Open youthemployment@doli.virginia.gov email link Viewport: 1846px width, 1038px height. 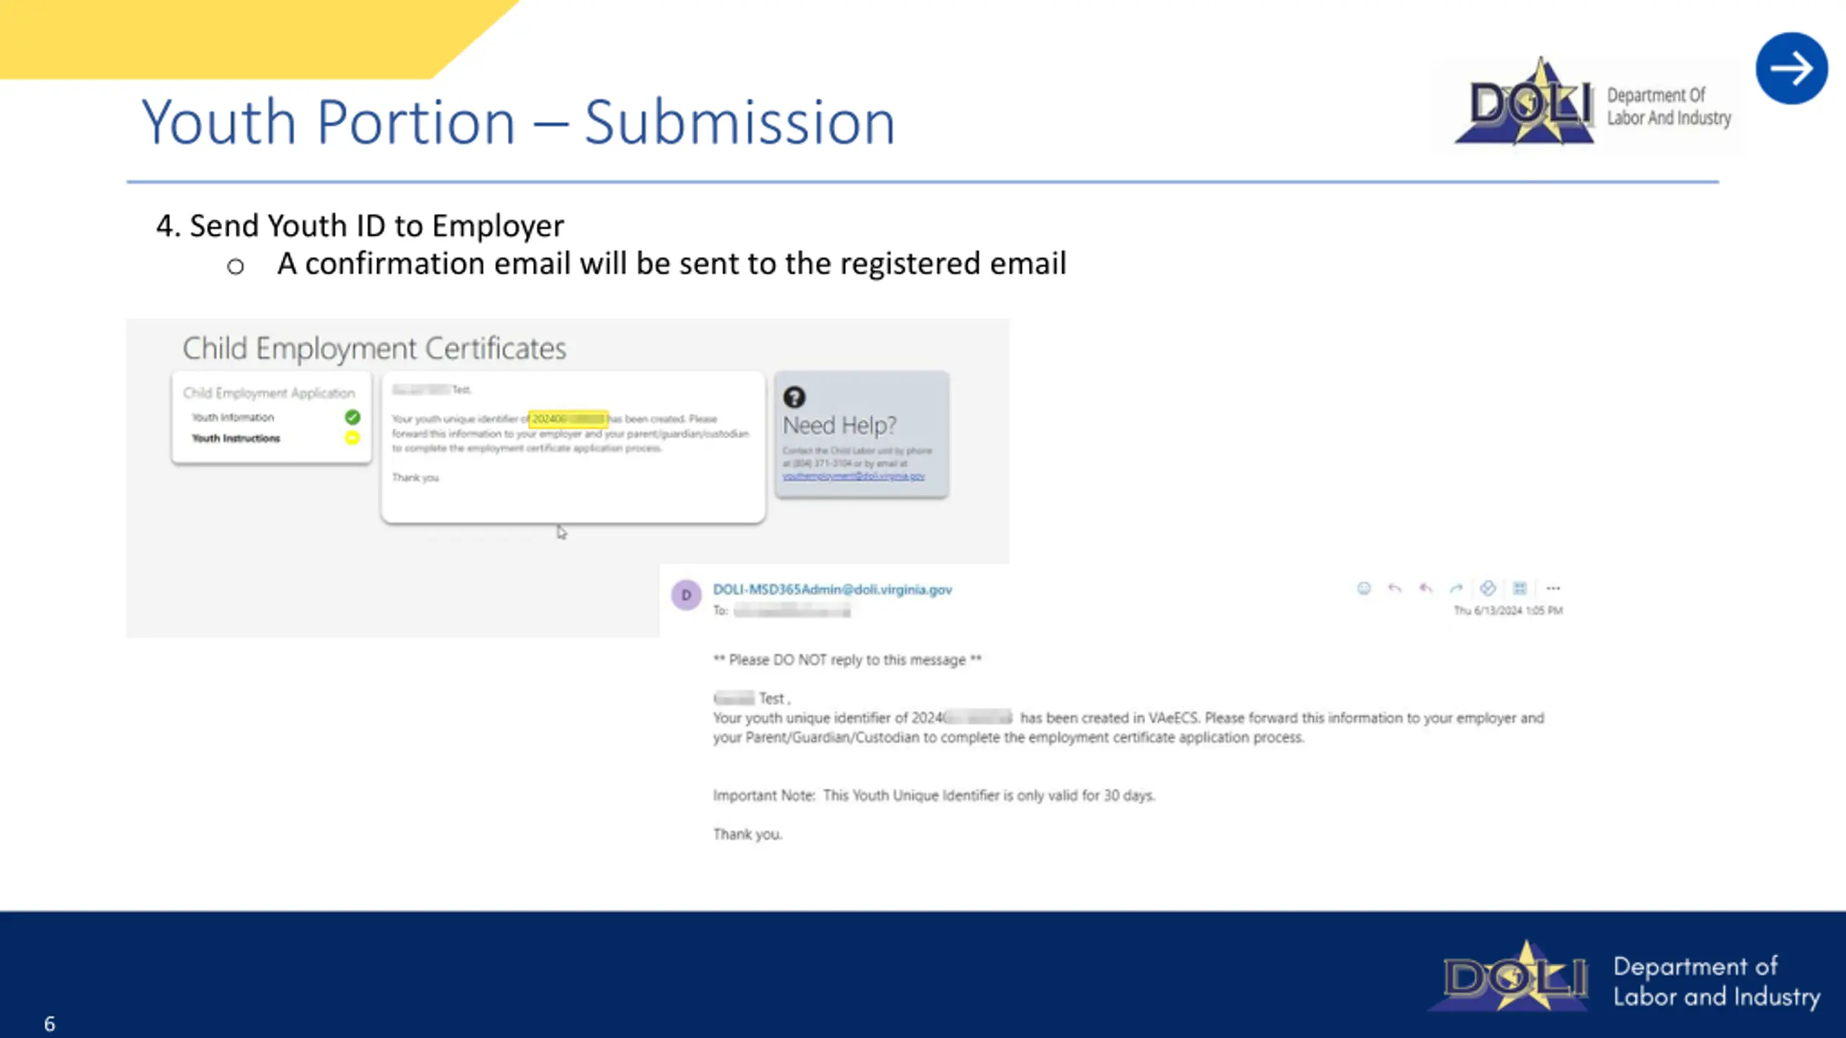854,476
